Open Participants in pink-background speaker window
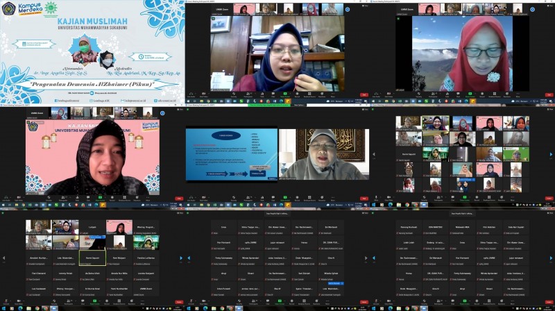The image size is (555, 311). (x=63, y=199)
